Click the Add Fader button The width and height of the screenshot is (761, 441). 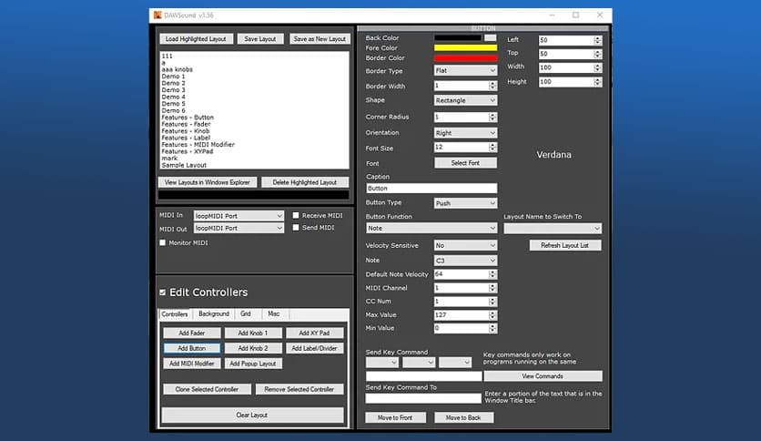[x=192, y=333]
